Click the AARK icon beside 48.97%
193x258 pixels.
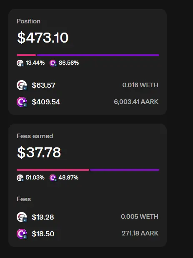[53, 178]
